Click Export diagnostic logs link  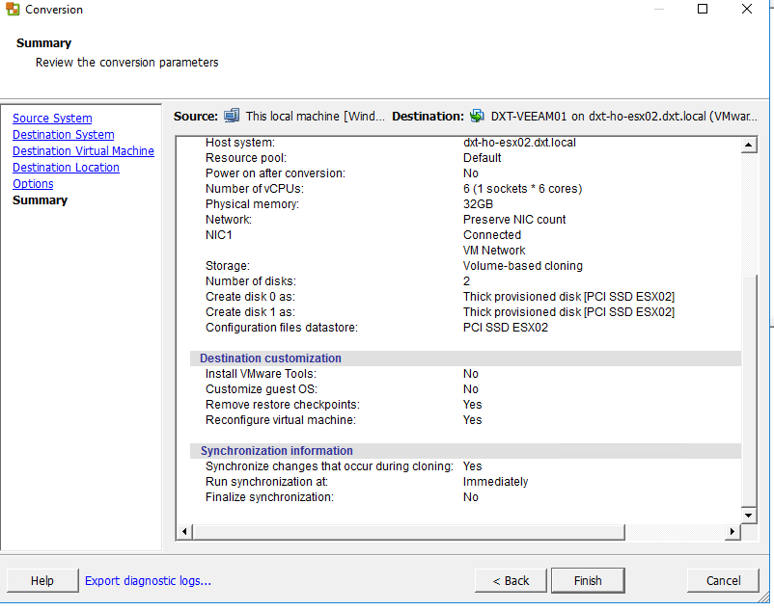148,581
